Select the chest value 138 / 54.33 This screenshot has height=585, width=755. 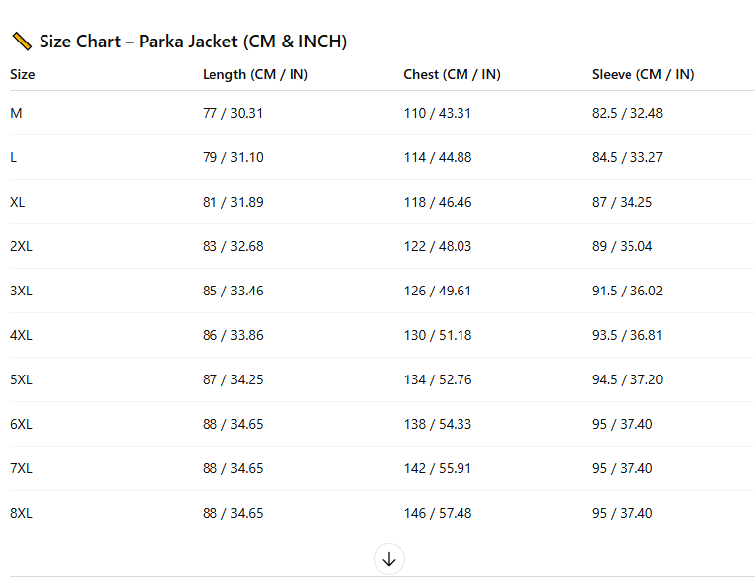pyautogui.click(x=438, y=424)
